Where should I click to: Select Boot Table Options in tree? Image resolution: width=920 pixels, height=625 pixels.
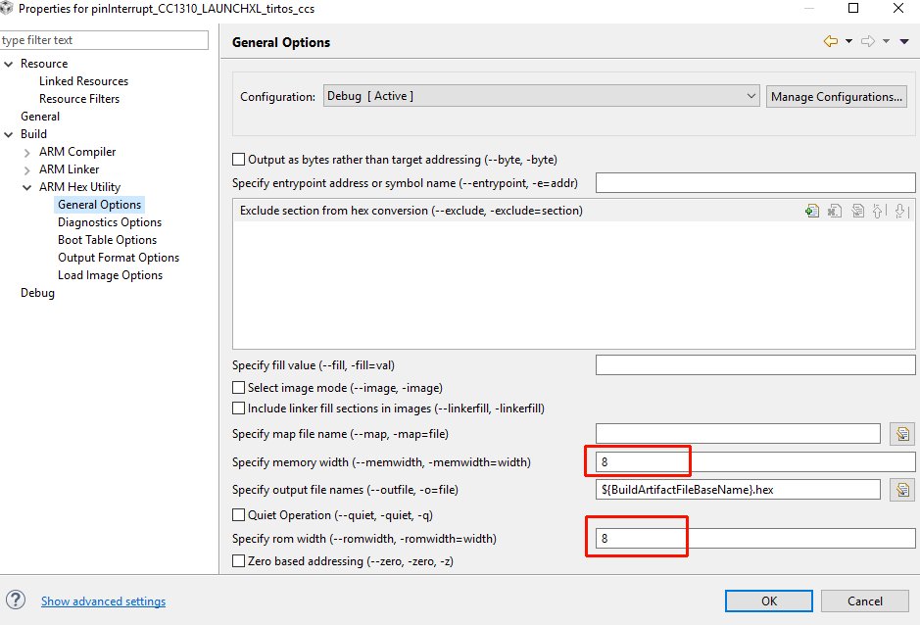coord(108,240)
